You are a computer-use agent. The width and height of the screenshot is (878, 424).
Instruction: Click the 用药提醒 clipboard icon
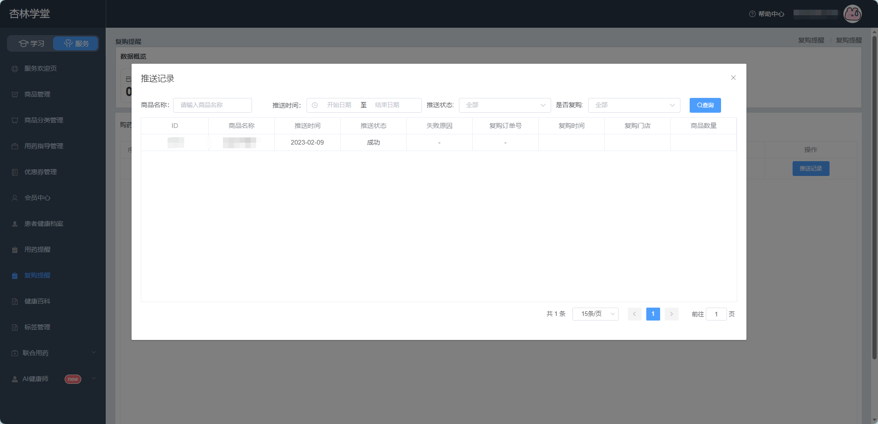pyautogui.click(x=15, y=250)
